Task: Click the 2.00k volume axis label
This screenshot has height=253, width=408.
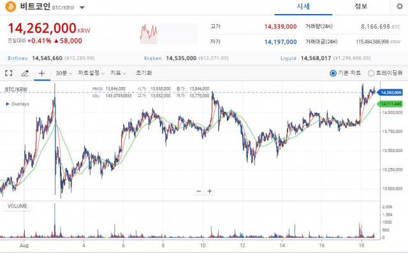Action: 388,207
